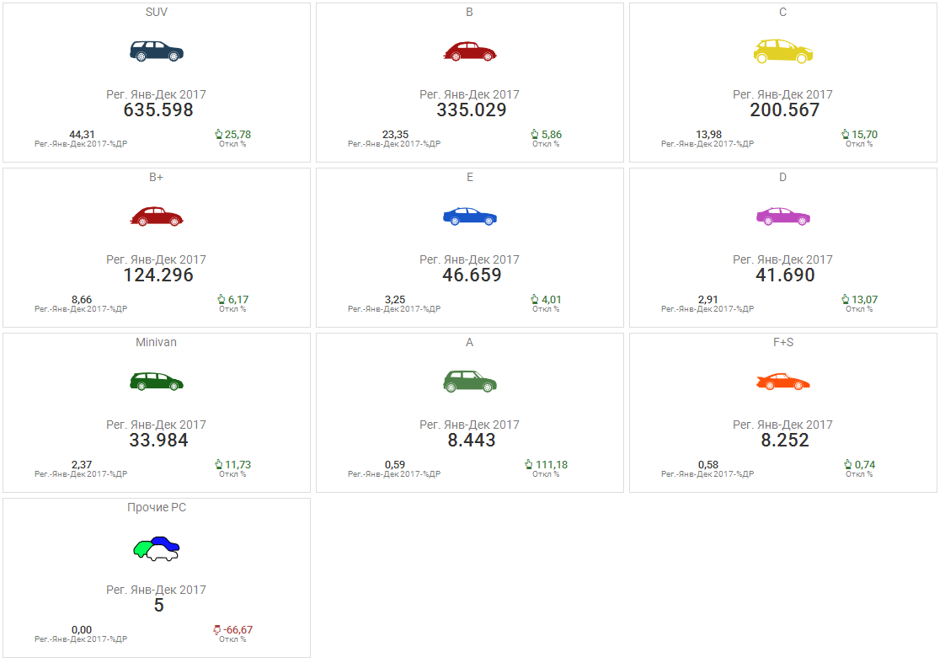Click the red down arrow beside -66,67
945x668 pixels.
(217, 629)
